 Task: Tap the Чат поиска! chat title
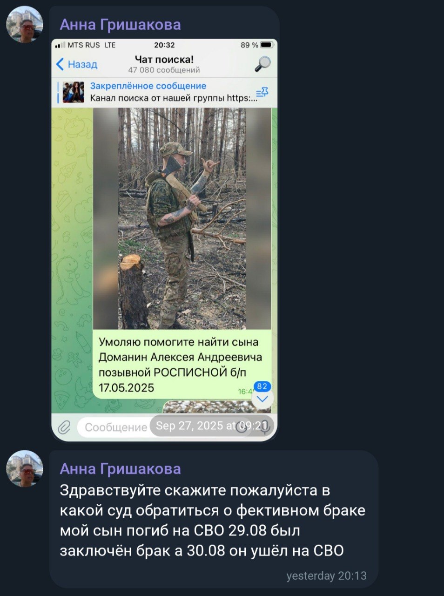[164, 59]
